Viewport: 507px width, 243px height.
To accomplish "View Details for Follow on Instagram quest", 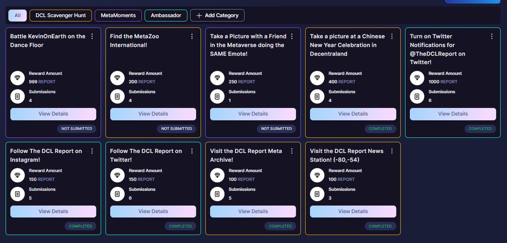I will coord(53,211).
